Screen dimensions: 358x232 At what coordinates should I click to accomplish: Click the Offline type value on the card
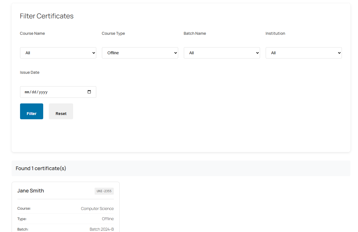tap(108, 219)
